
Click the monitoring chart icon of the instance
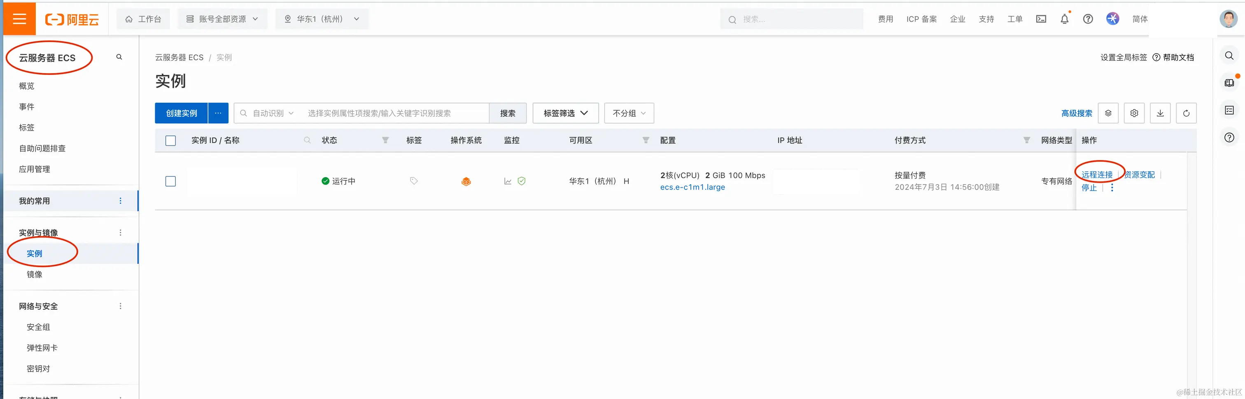tap(508, 181)
